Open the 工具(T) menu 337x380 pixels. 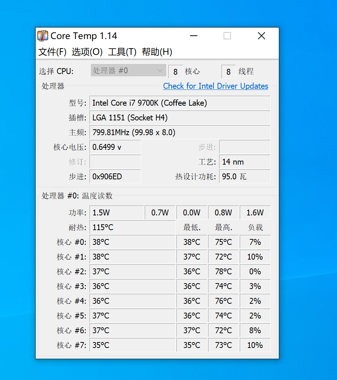122,52
